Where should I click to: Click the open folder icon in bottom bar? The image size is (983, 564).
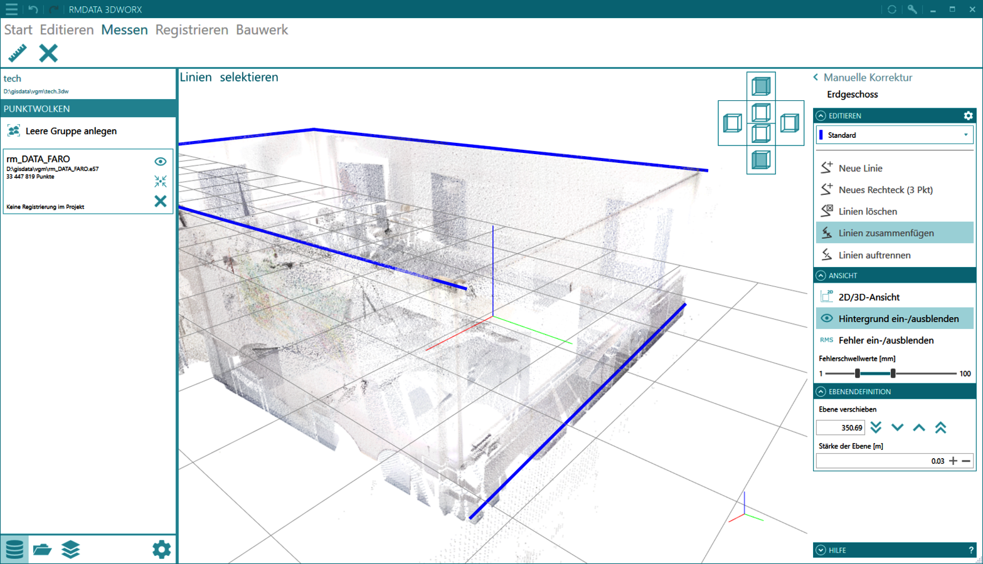coord(42,550)
